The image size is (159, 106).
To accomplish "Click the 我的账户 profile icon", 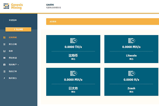I will click(x=4, y=65).
